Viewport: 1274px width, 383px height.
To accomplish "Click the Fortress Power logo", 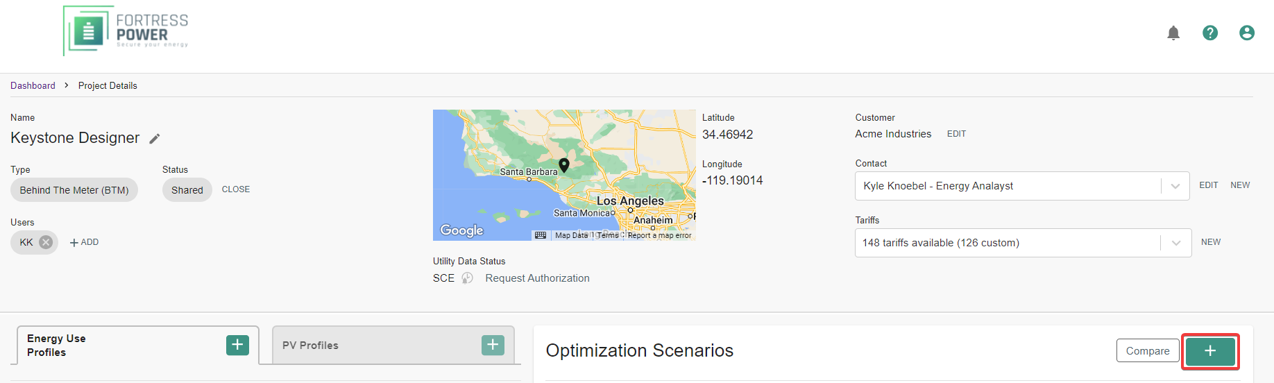I will click(x=126, y=31).
